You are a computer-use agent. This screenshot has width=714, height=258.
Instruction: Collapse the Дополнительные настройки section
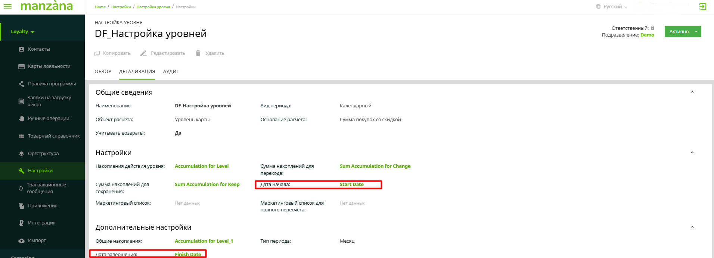(692, 227)
